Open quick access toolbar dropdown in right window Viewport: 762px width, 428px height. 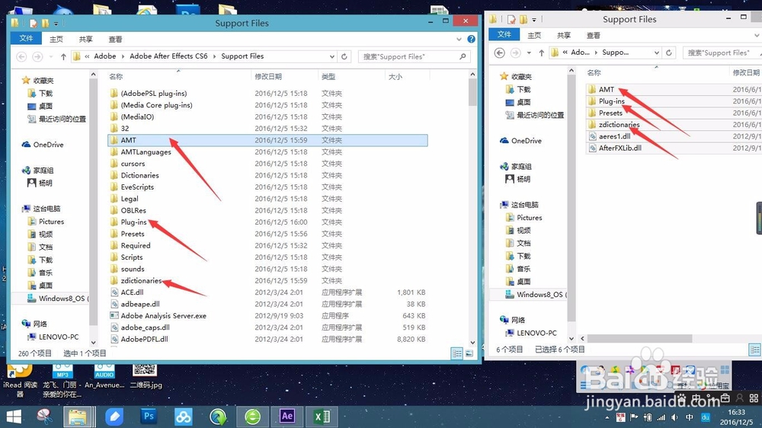click(534, 20)
